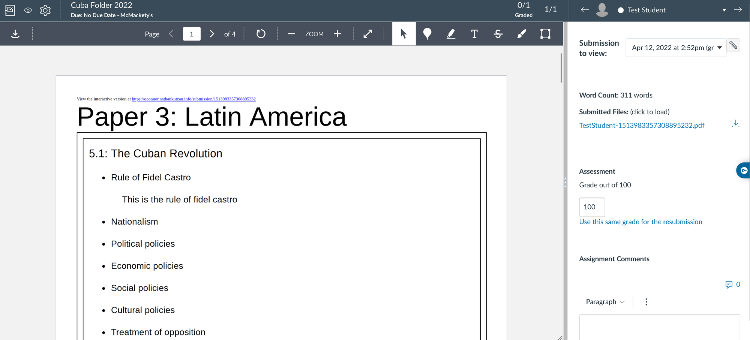Zoom out with the minus button
This screenshot has height=340, width=750.
[291, 34]
